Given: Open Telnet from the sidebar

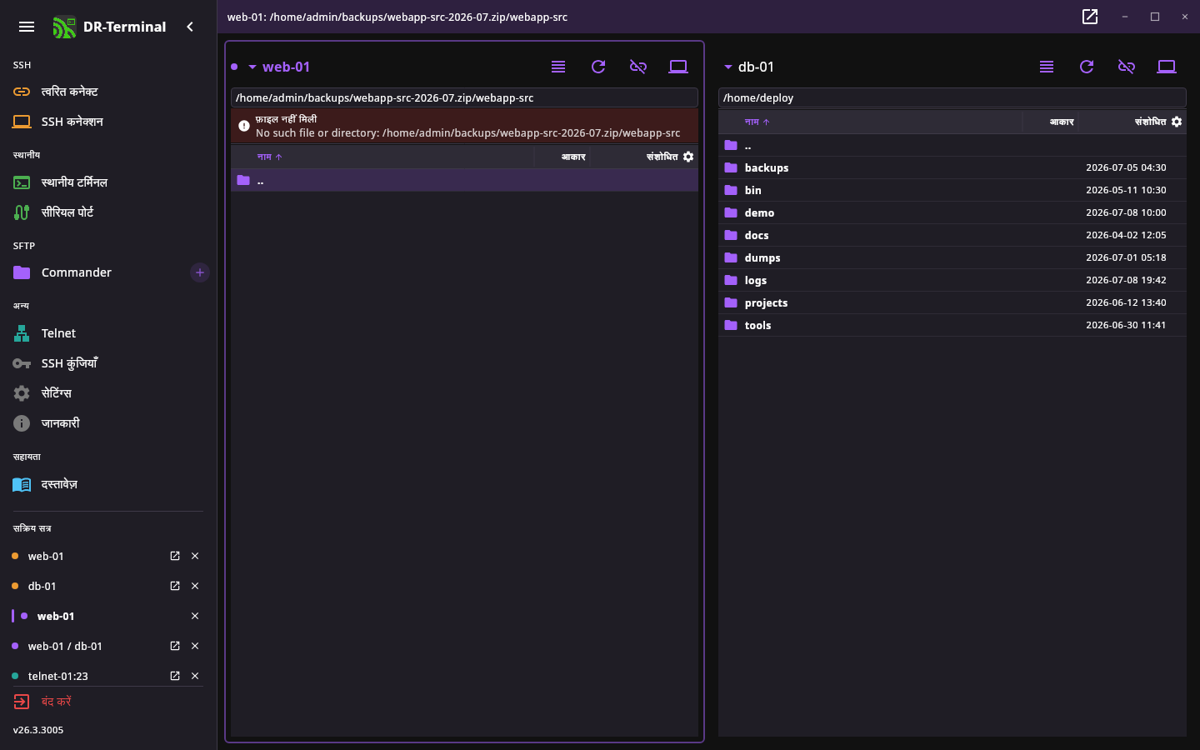Looking at the screenshot, I should click(108, 333).
